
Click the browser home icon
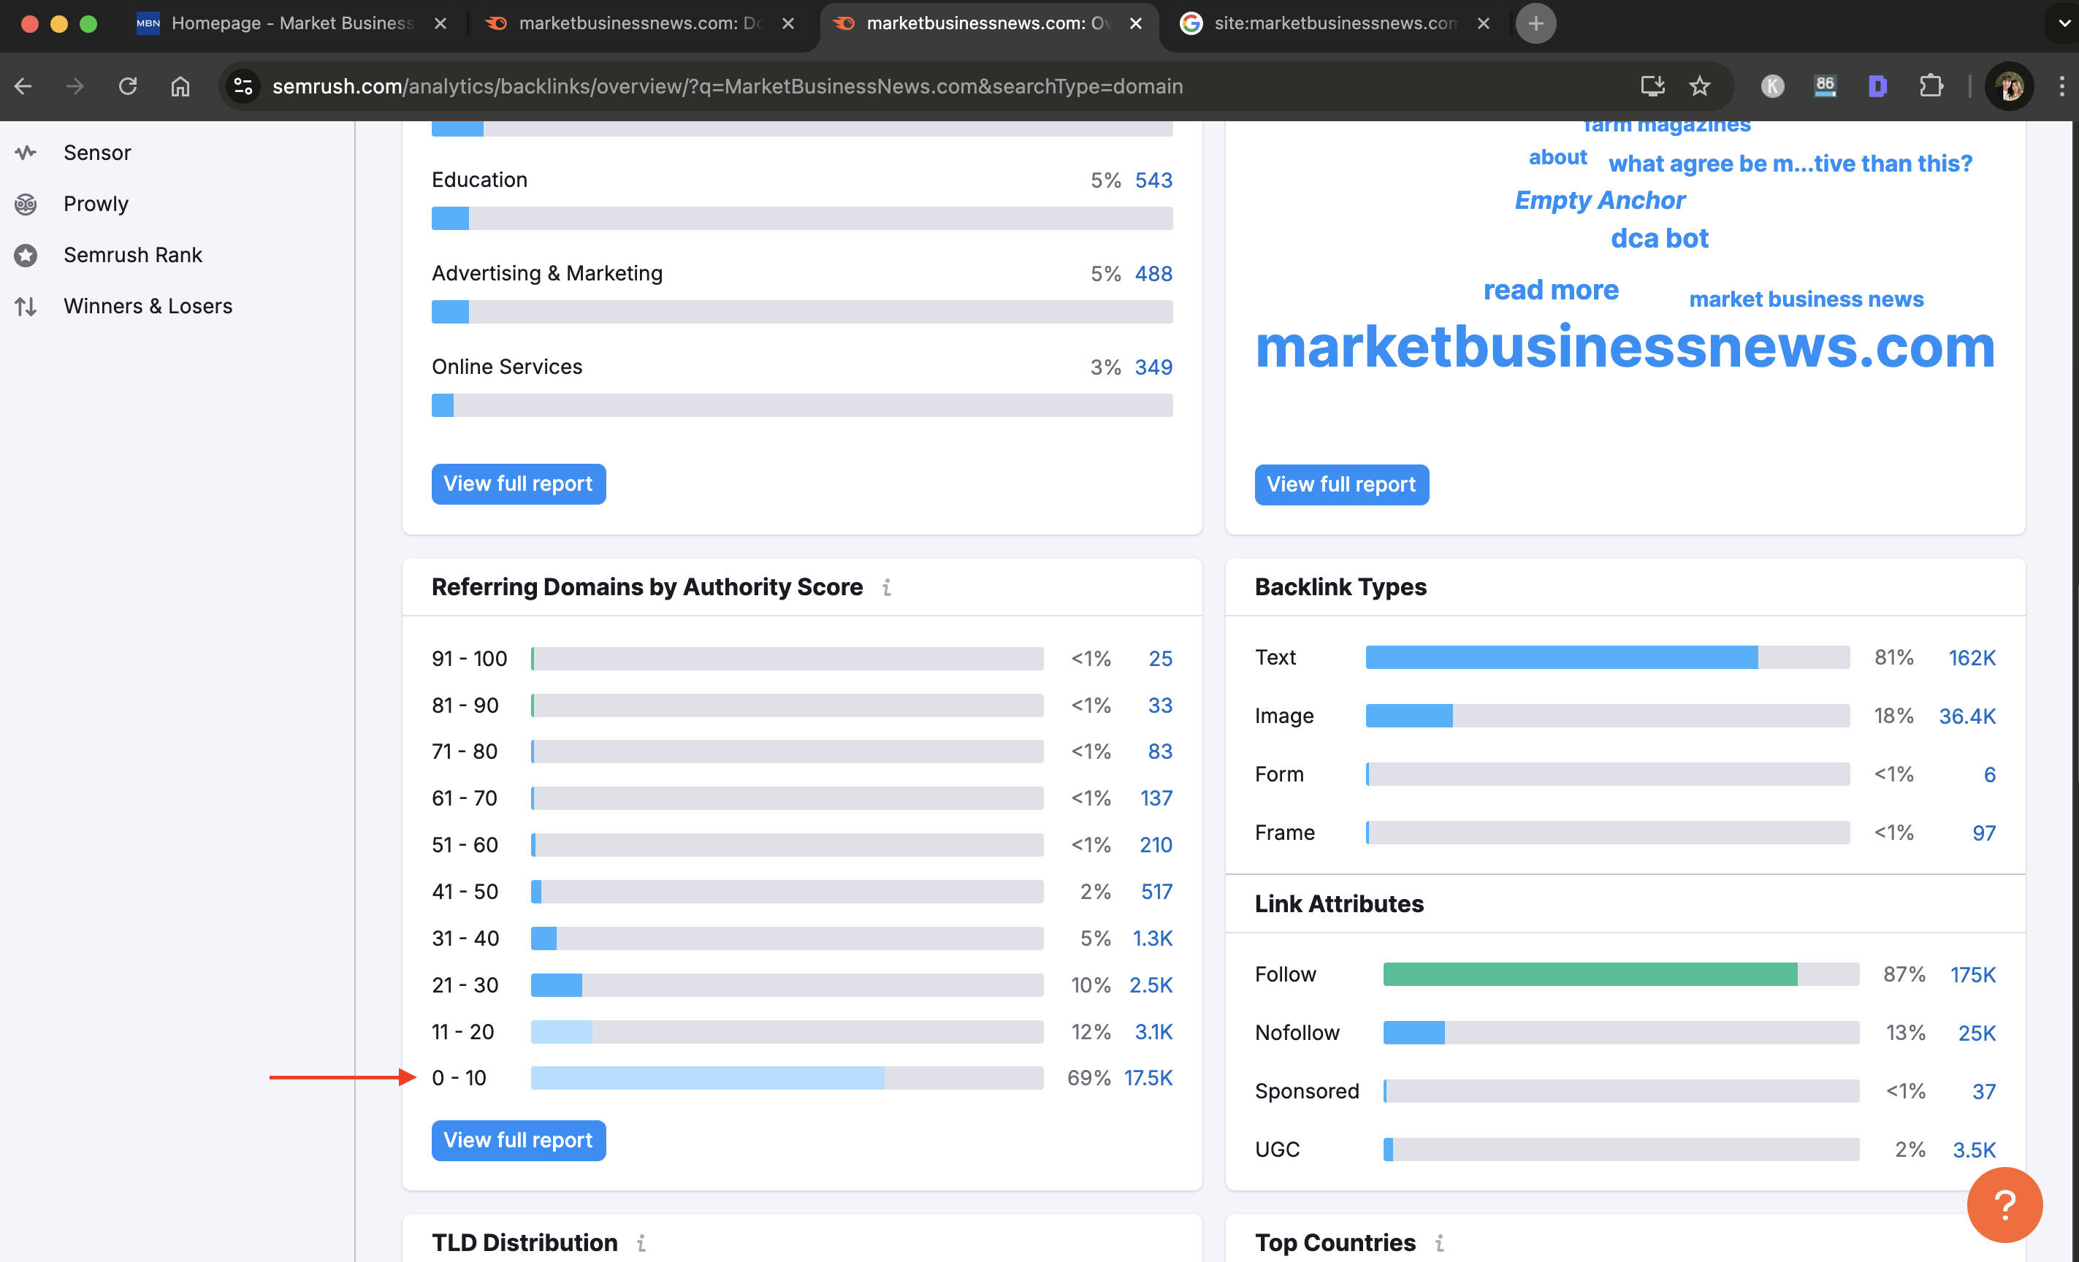180,86
